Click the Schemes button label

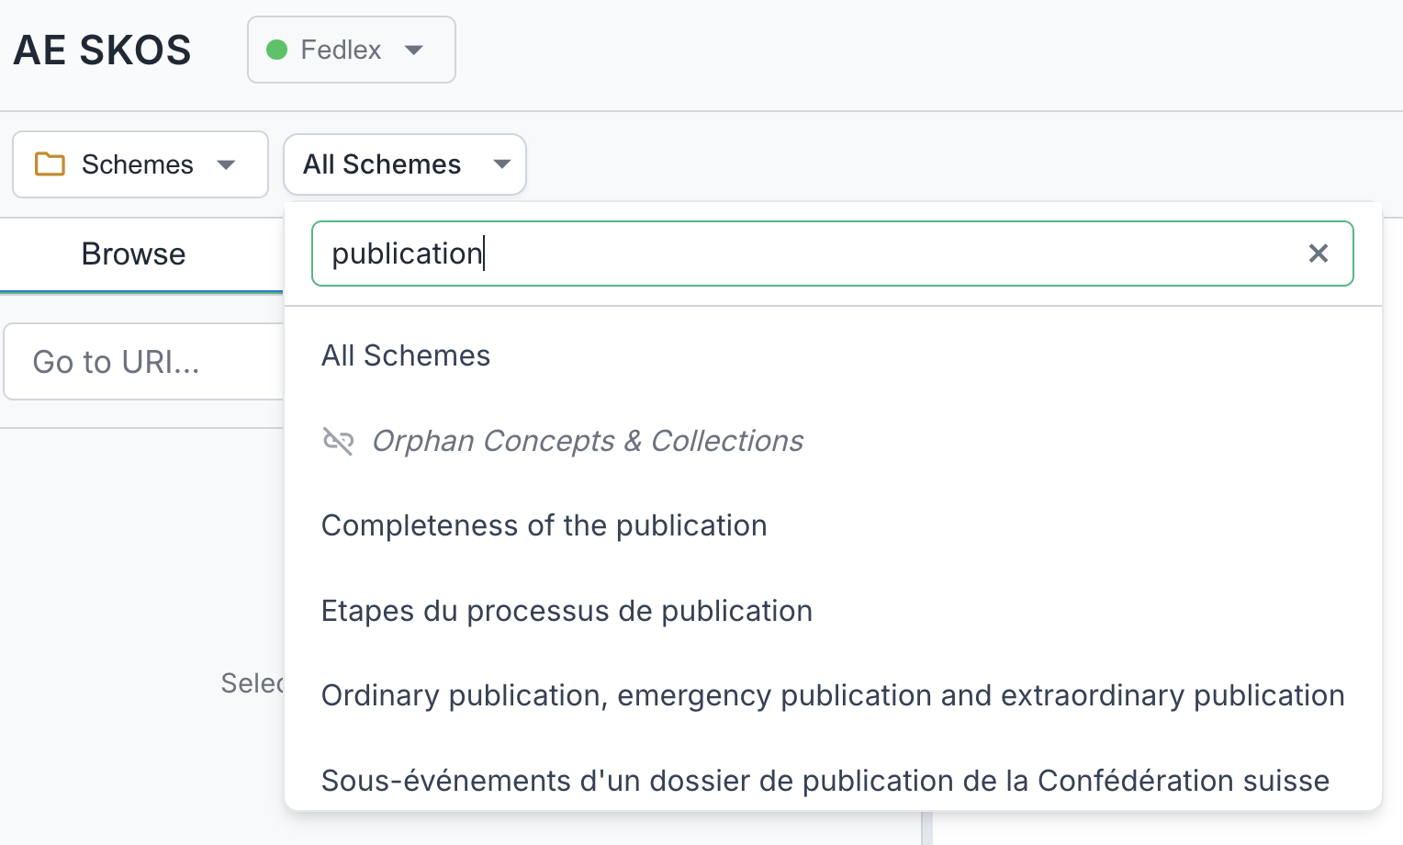pos(138,164)
